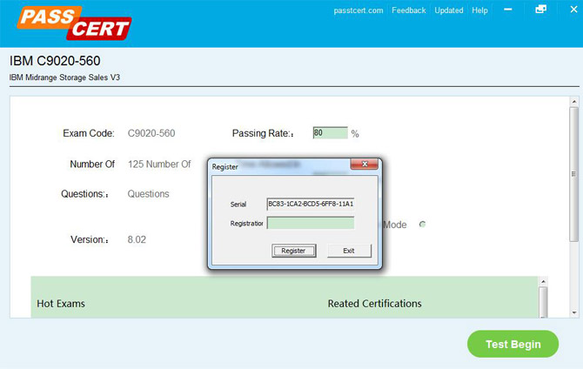583x369 pixels.
Task: Start the exam with Test Begin
Action: (x=513, y=344)
